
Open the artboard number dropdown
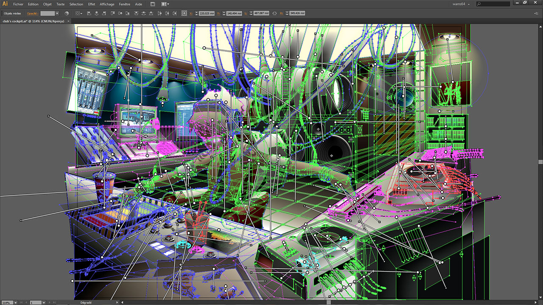click(44, 302)
